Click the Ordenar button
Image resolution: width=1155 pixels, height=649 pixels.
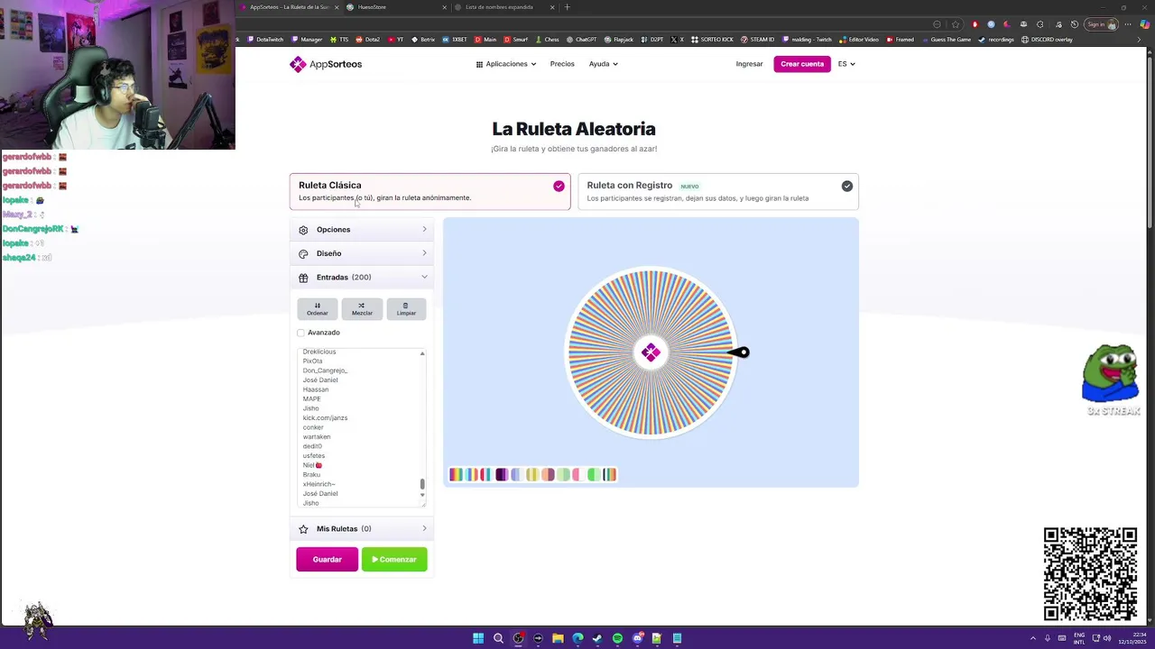coord(318,309)
